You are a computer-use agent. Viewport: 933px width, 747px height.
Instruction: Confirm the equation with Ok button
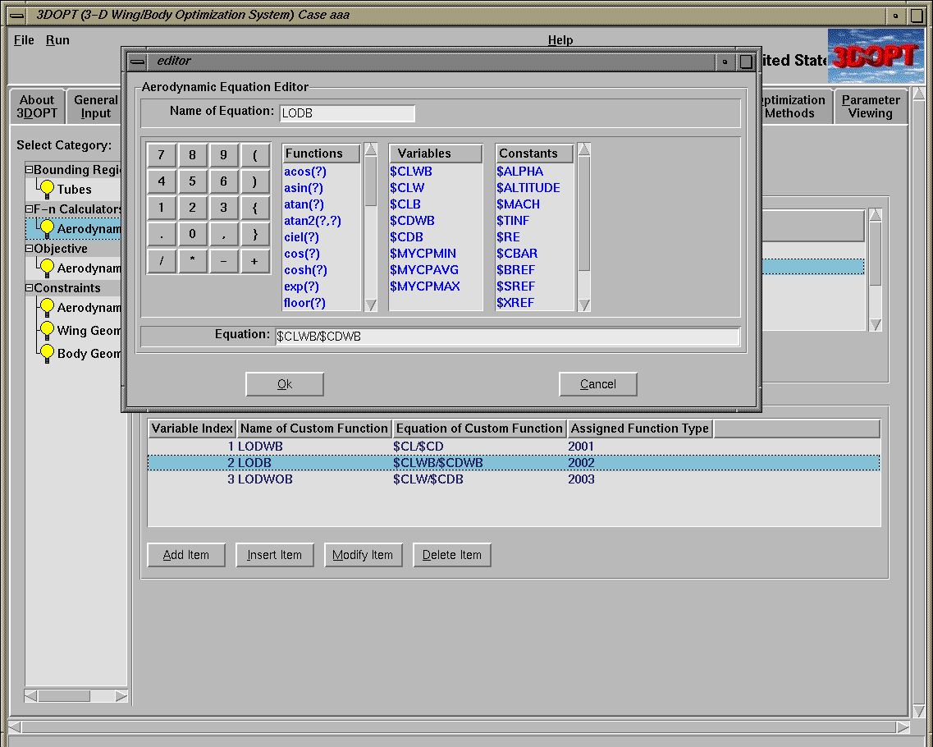pos(285,384)
